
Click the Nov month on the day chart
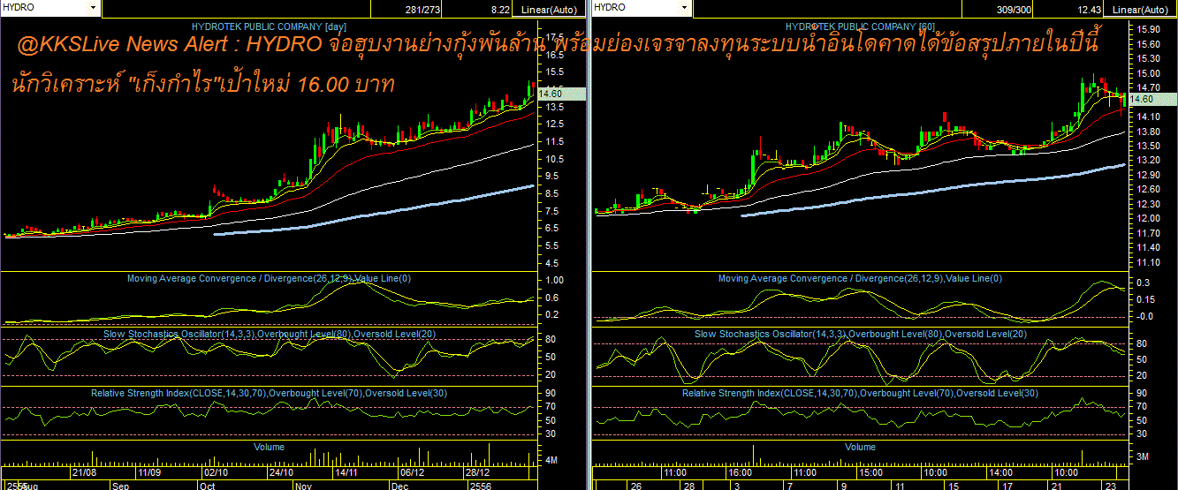click(304, 486)
